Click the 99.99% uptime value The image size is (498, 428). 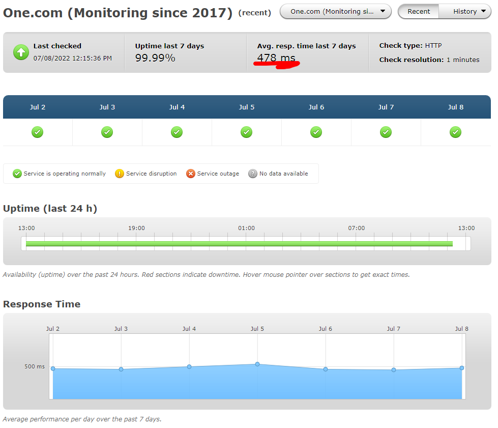(x=155, y=58)
